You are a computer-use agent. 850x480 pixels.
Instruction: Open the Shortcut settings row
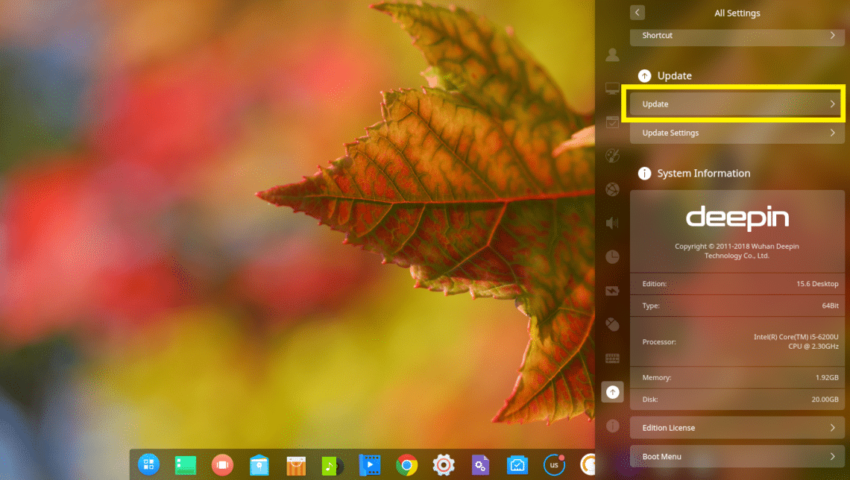click(x=737, y=36)
